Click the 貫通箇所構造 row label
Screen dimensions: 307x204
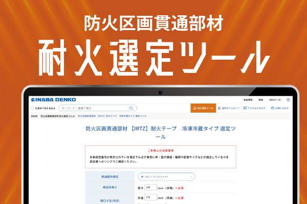point(110,176)
